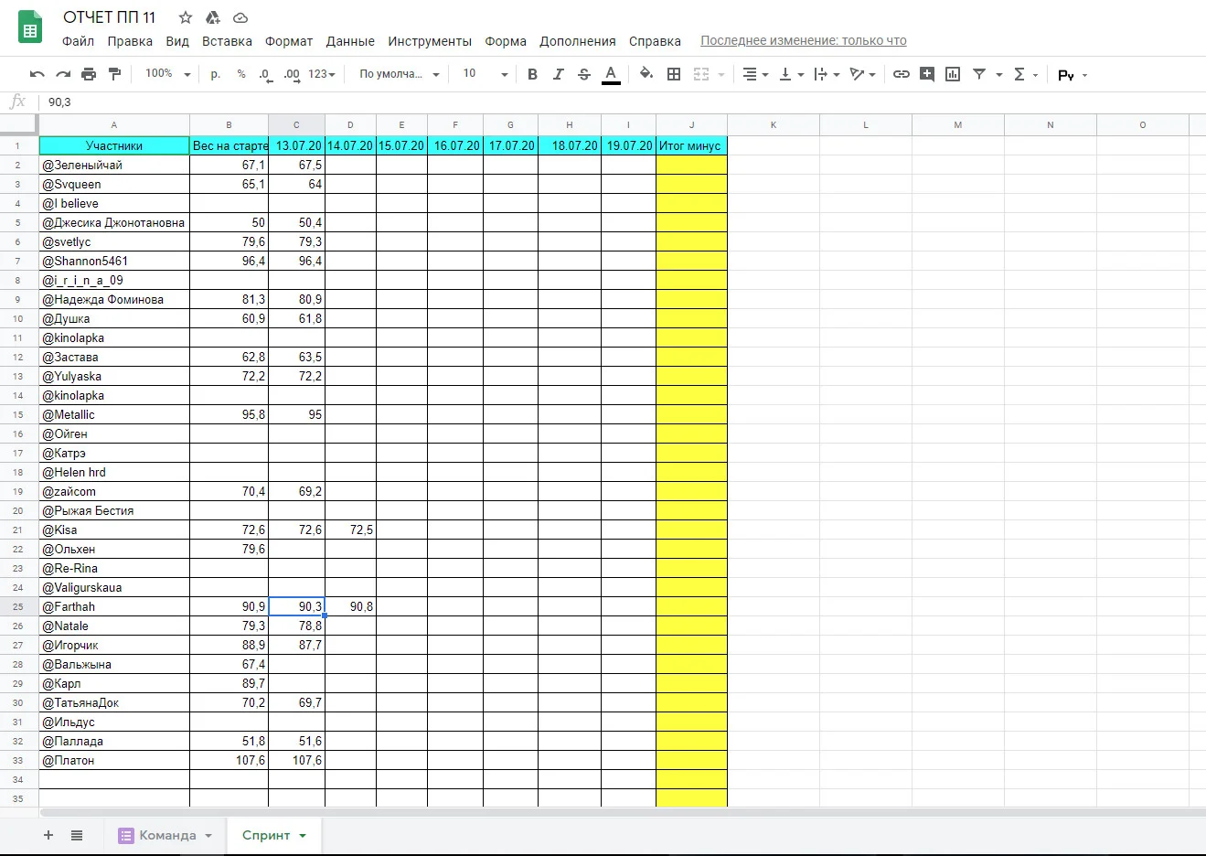Screen dimensions: 1206x856
Task: Open the borders options
Action: pos(674,74)
